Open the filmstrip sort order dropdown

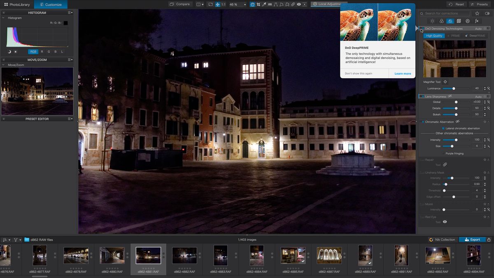pos(6,239)
